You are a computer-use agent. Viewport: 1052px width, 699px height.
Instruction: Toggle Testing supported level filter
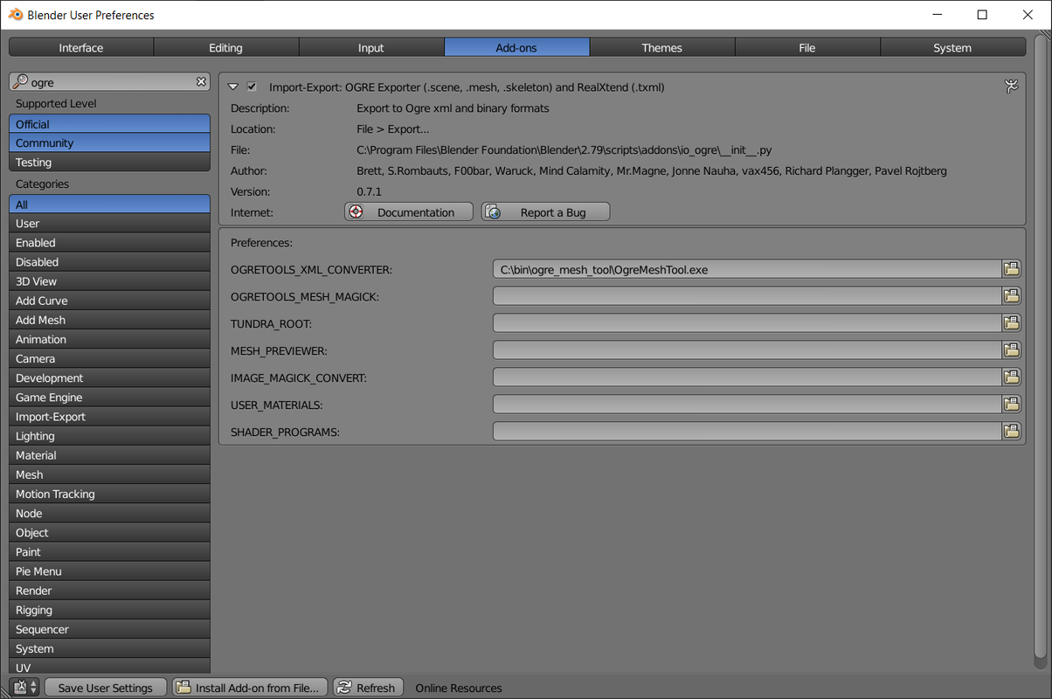[x=110, y=163]
